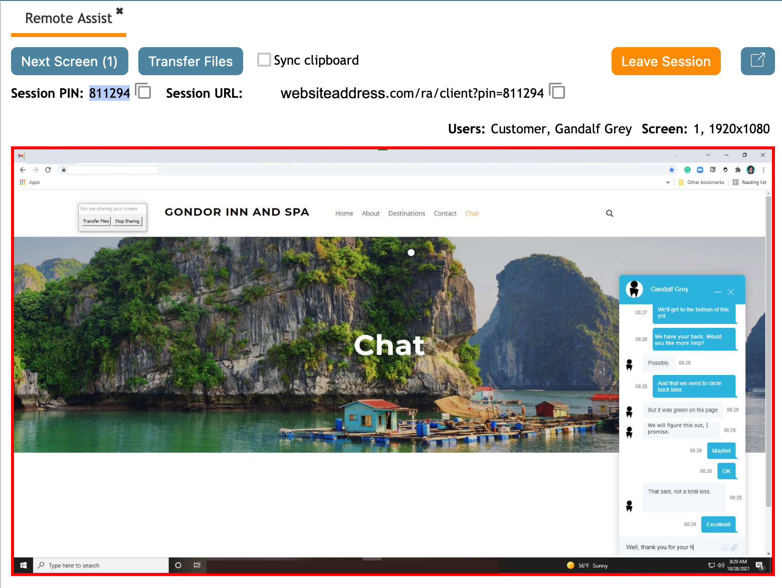This screenshot has height=588, width=782.
Task: Click the 'That said, not a total loss.' message
Action: 684,497
